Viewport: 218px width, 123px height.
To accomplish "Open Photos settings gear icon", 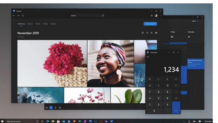I will click(x=151, y=16).
